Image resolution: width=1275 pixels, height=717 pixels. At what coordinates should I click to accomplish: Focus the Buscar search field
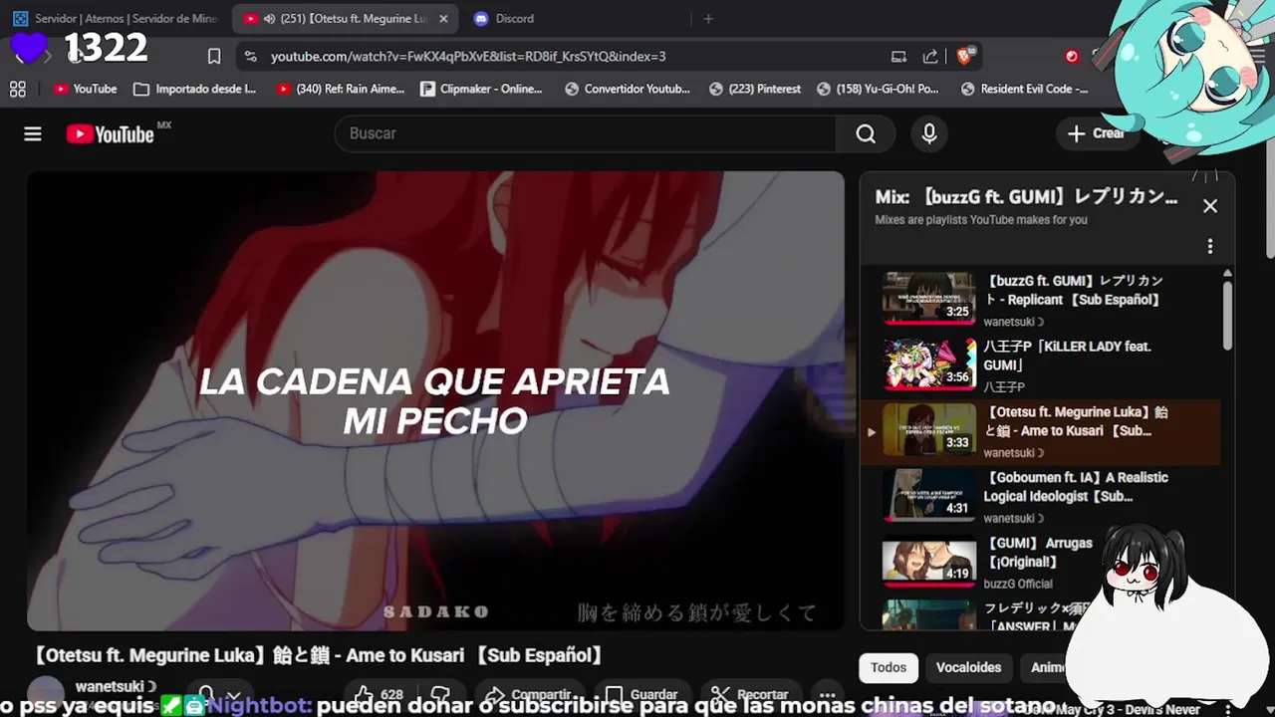pos(586,133)
